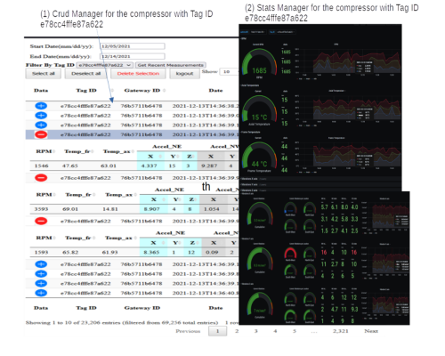Viewport: 445px width, 356px height.
Task: Collapse row showing RPM 3593 details
Action: click(41, 178)
